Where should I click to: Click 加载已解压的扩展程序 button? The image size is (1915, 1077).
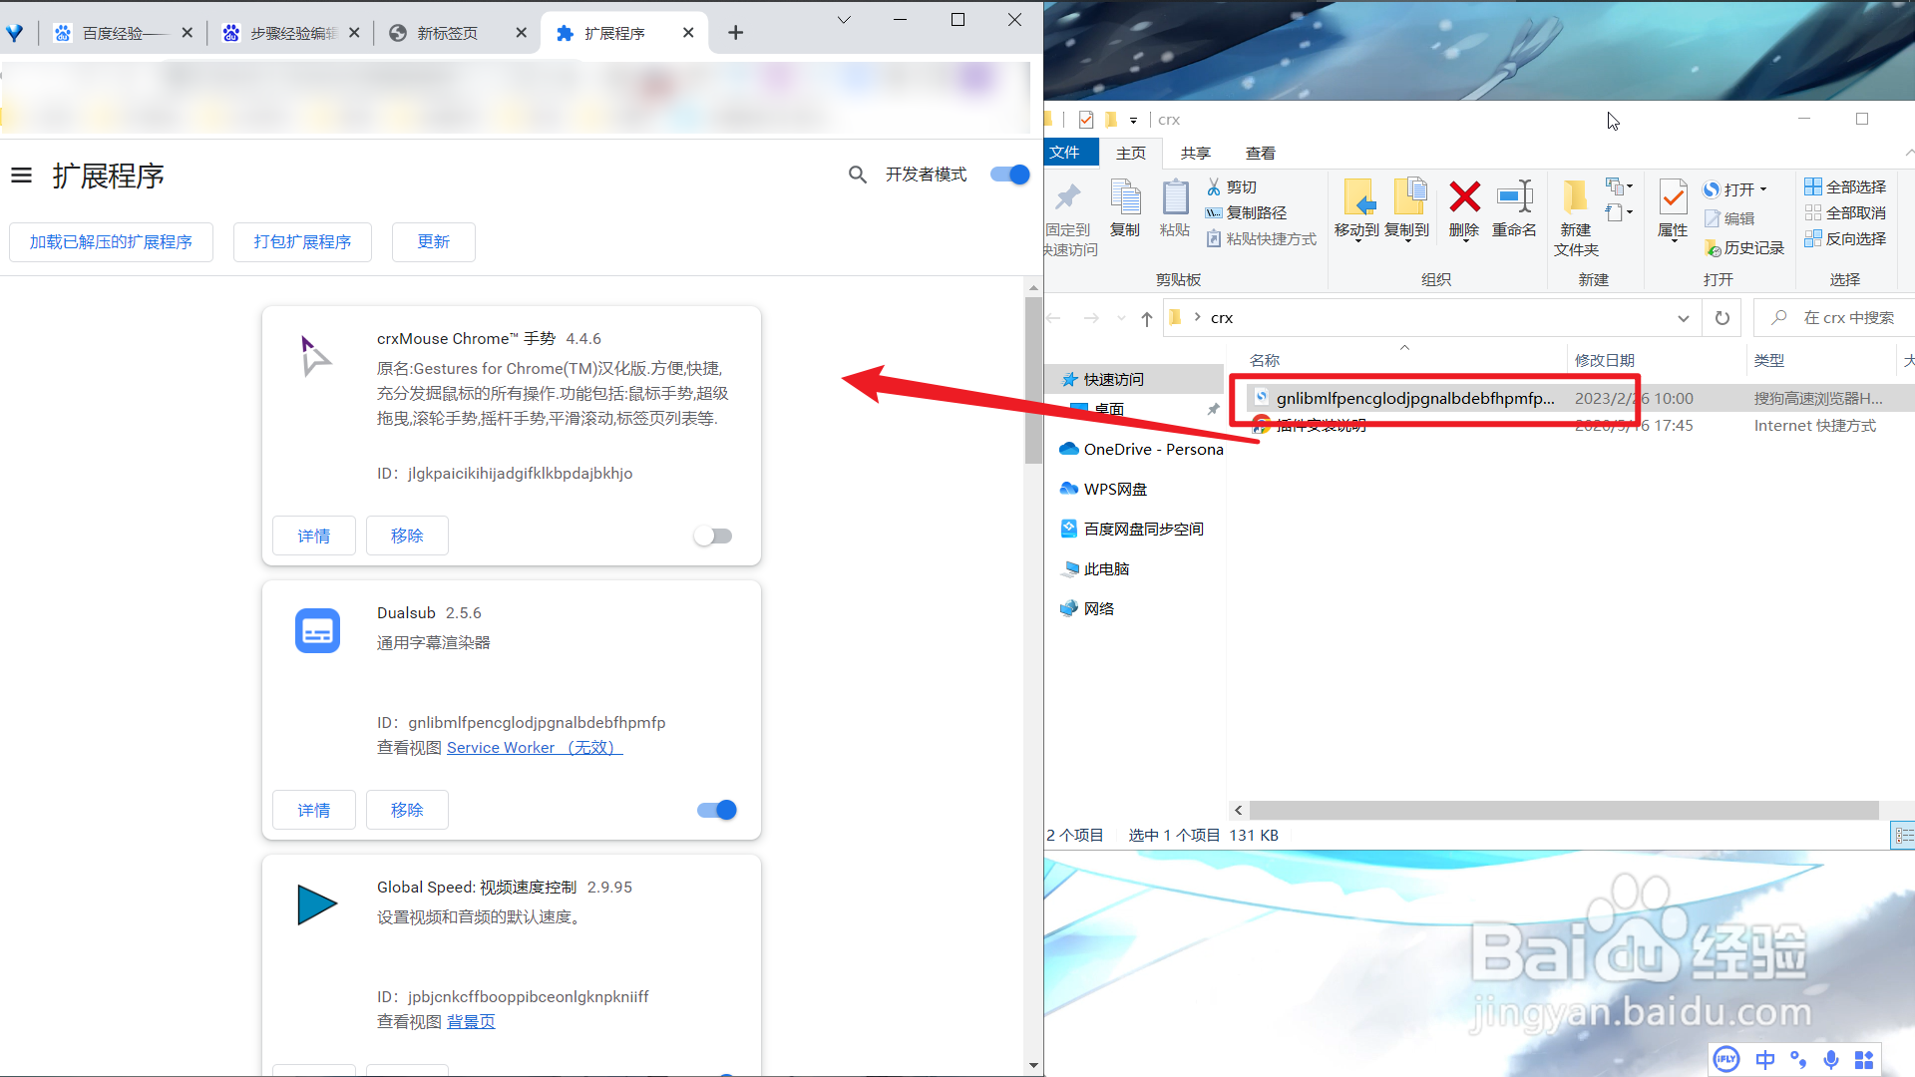pyautogui.click(x=111, y=242)
